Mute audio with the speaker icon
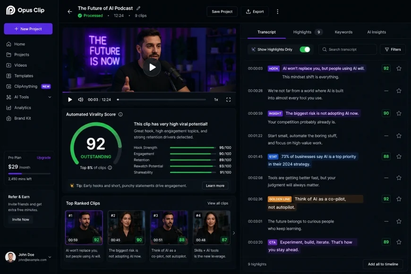The image size is (411, 274). pos(80,100)
